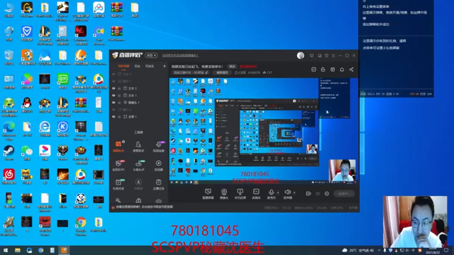This screenshot has height=255, width=454.
Task: Expand the speaker options arrow
Action: (294, 192)
